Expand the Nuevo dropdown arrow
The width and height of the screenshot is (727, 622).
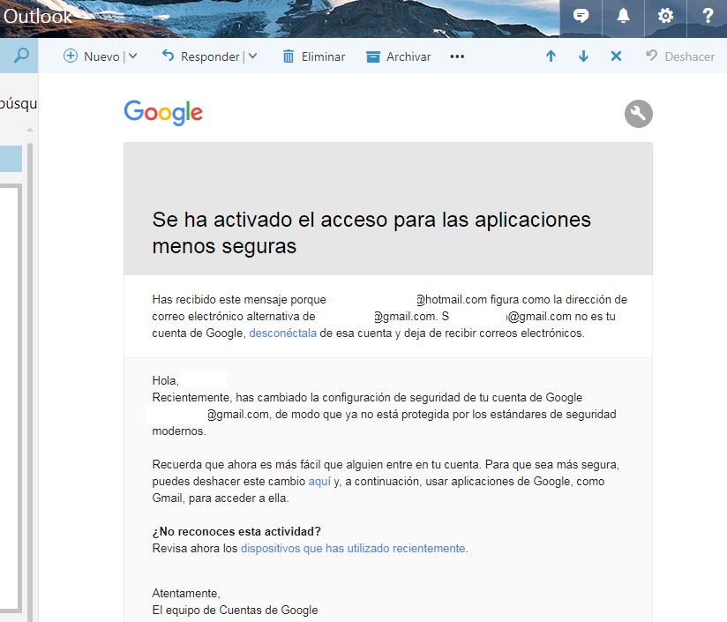coord(132,56)
